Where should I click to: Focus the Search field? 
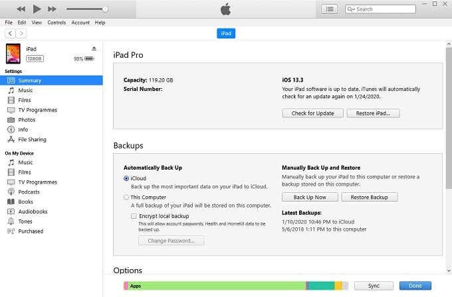[x=380, y=9]
